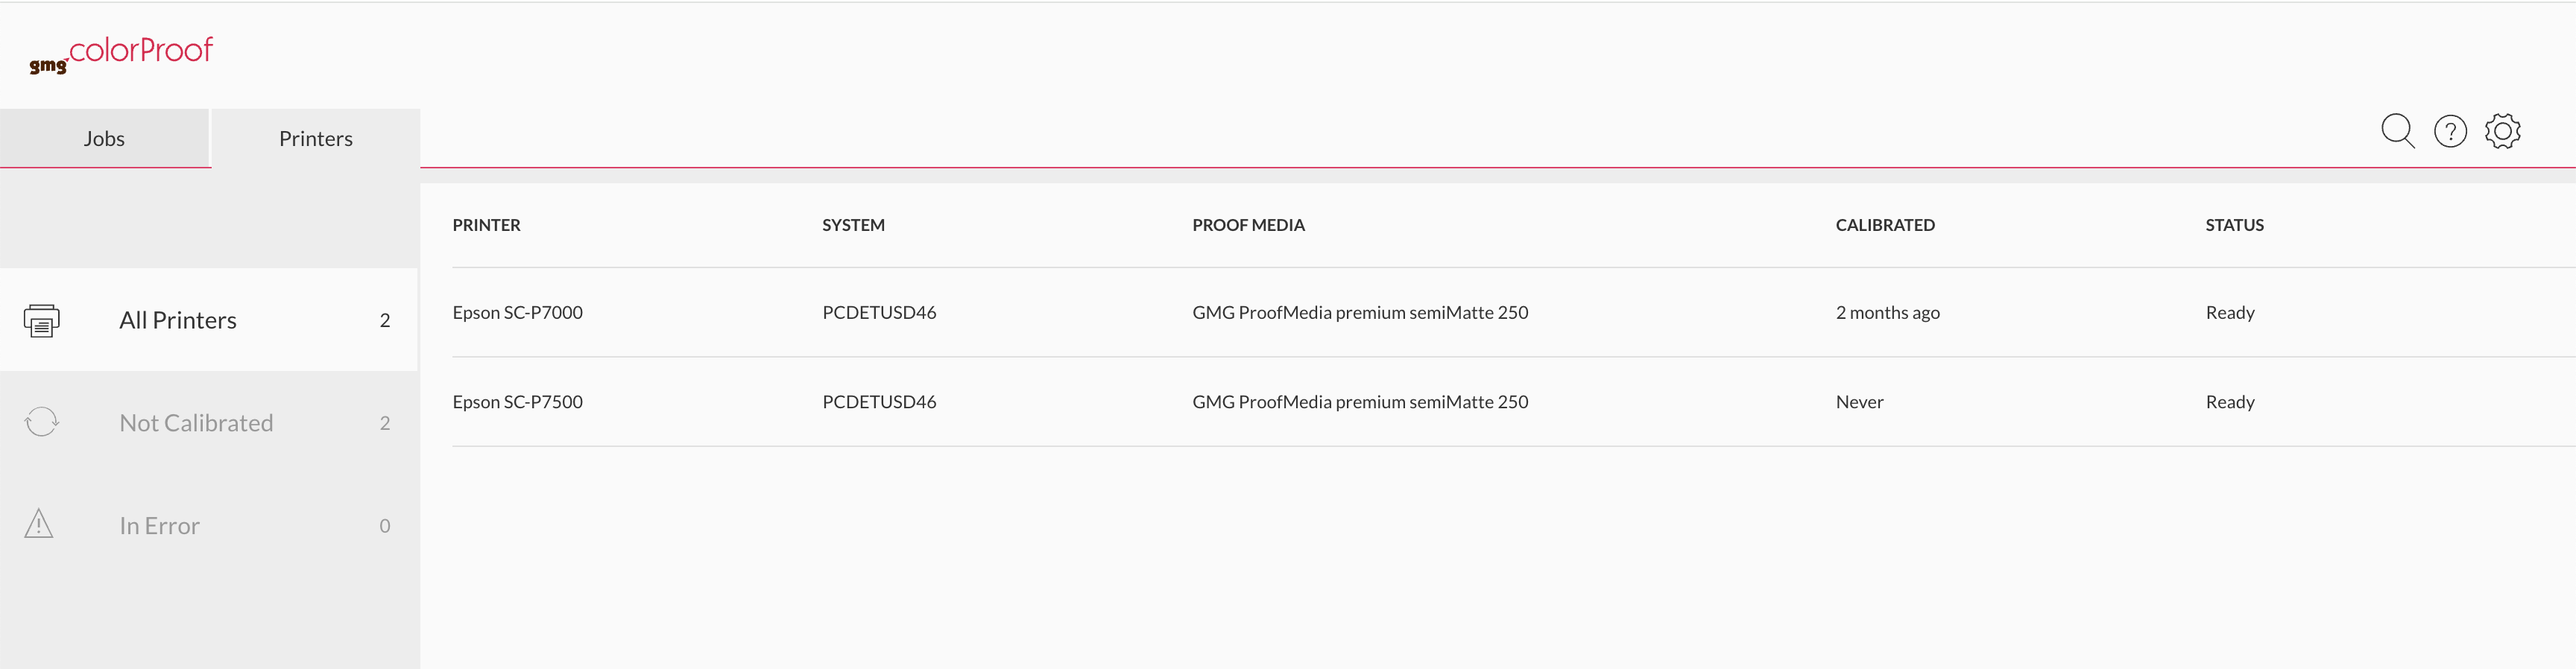Switch to the Printers tab
The width and height of the screenshot is (2576, 669).
[x=316, y=138]
